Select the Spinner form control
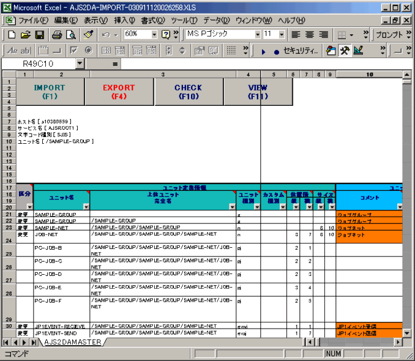Image resolution: width=415 pixels, height=361 pixels. click(x=182, y=50)
